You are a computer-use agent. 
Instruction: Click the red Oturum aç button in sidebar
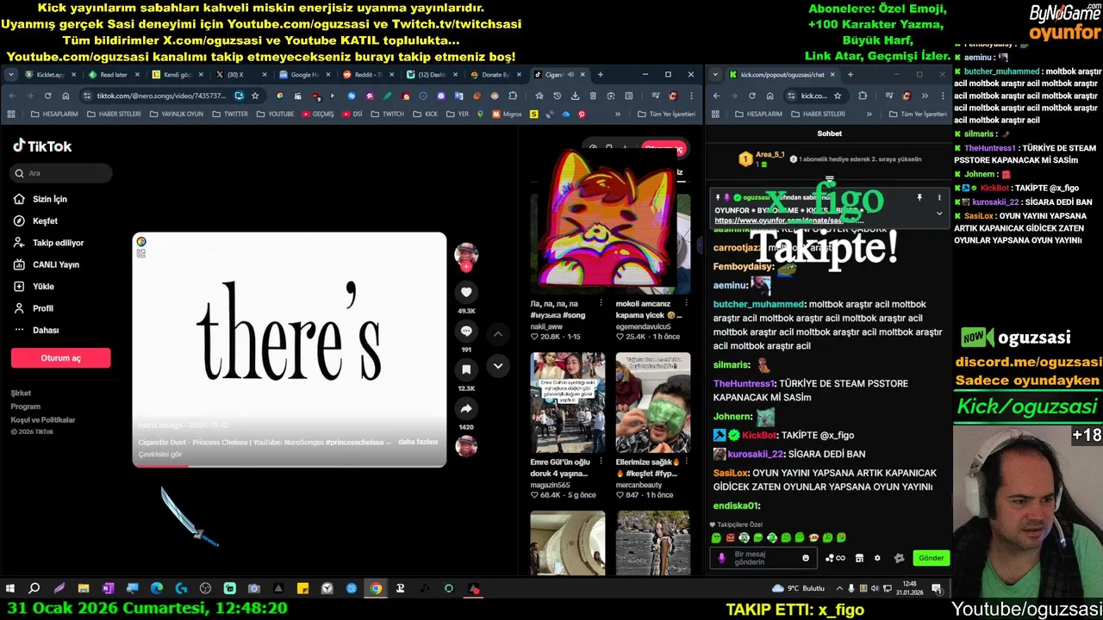[60, 358]
